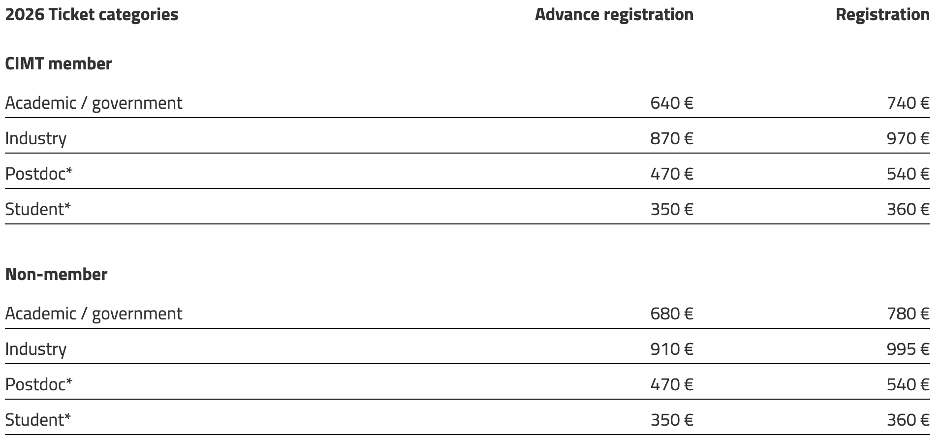Select the 995 € registration price

[x=908, y=349]
